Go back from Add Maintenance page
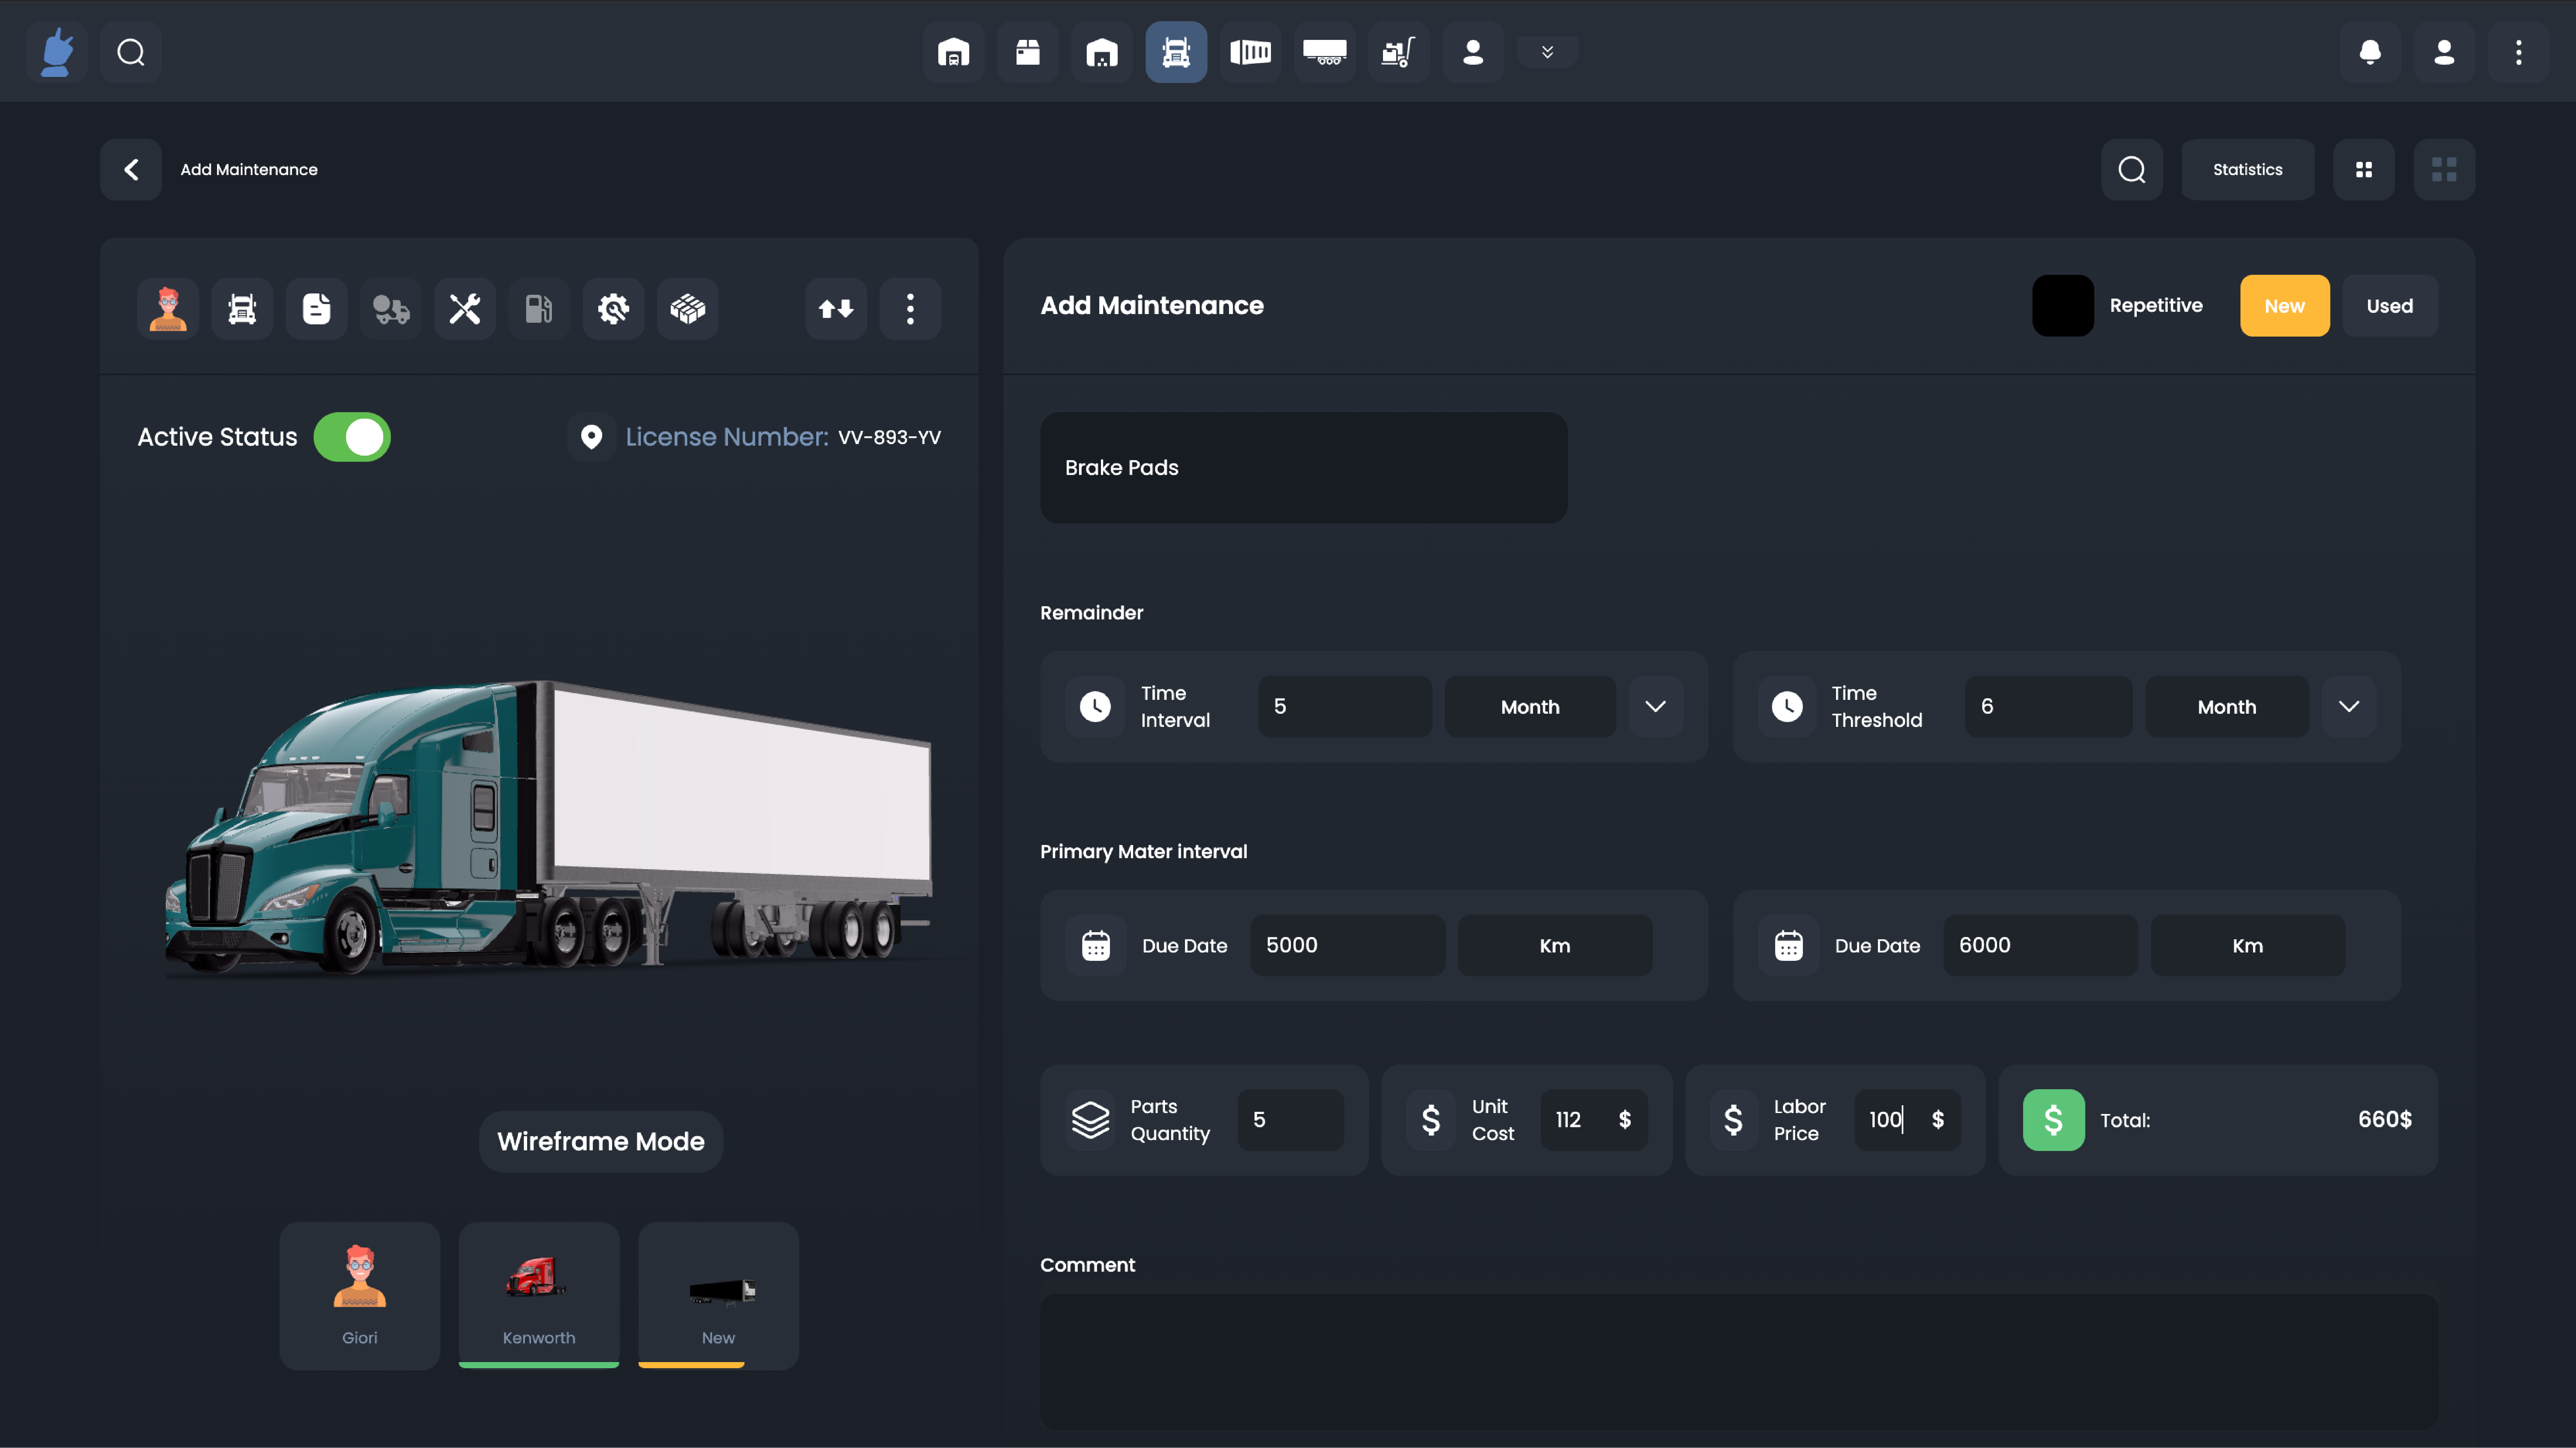The width and height of the screenshot is (2576, 1448). (x=131, y=170)
